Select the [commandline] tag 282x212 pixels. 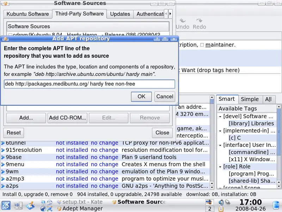pyautogui.click(x=252, y=152)
